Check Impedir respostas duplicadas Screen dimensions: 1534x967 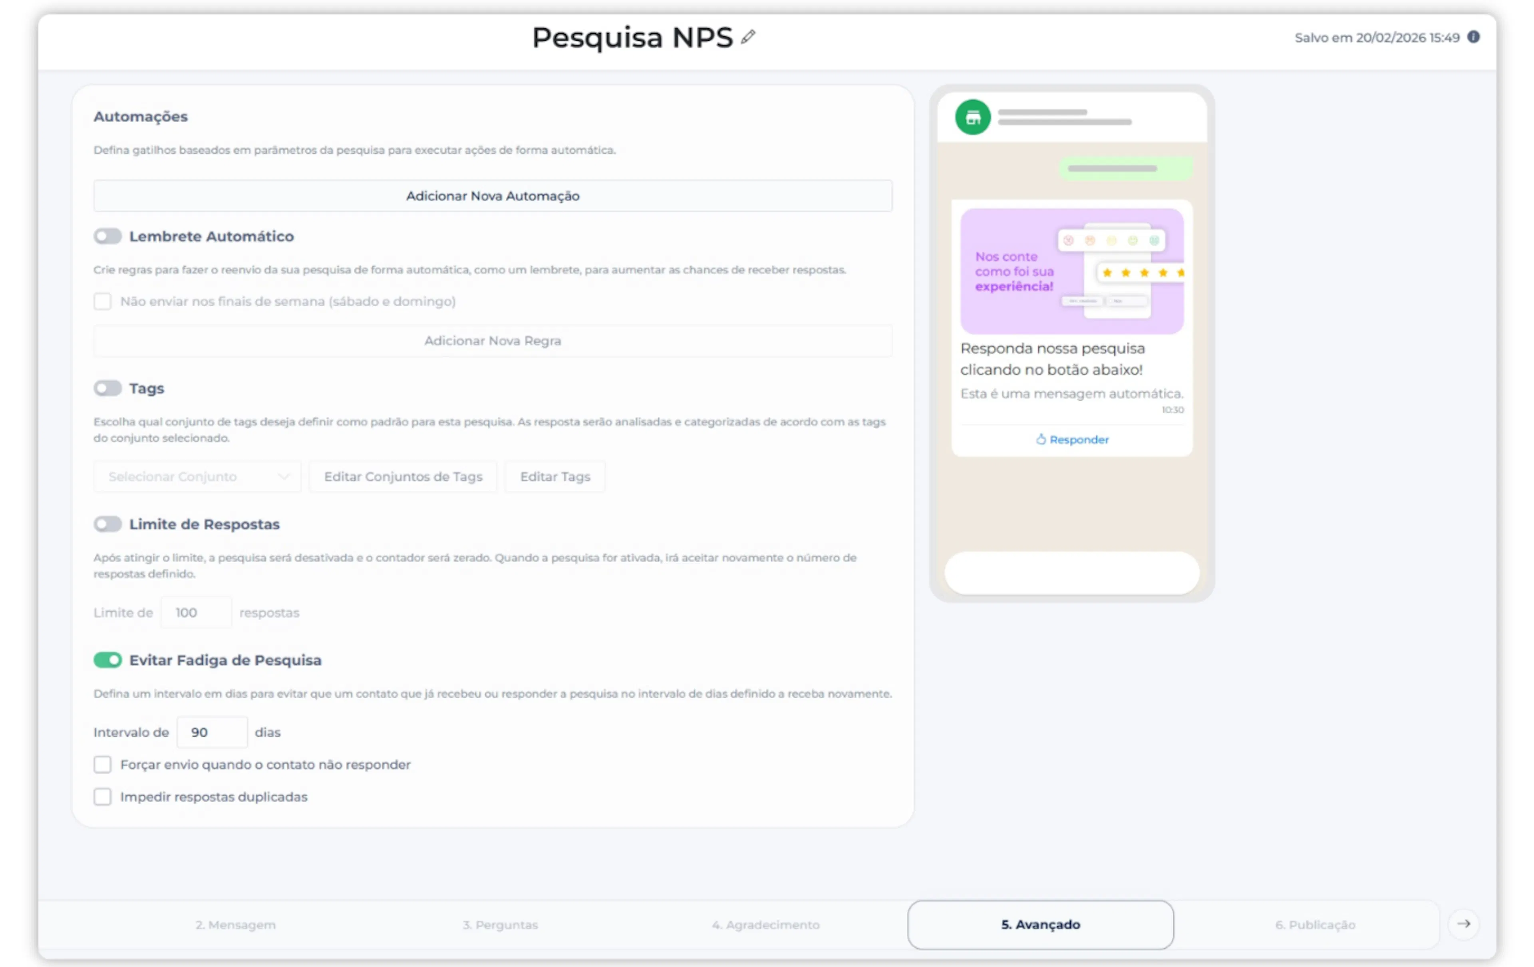tap(103, 797)
